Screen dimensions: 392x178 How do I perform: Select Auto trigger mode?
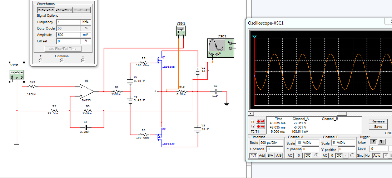tap(377, 155)
